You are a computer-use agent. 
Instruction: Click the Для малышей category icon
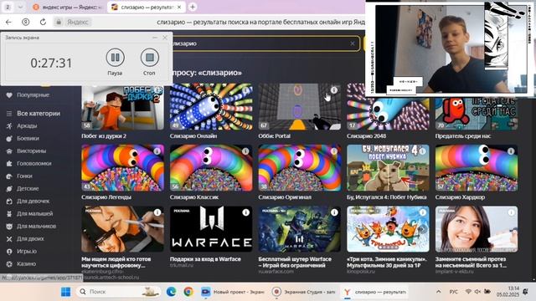pyautogui.click(x=9, y=214)
